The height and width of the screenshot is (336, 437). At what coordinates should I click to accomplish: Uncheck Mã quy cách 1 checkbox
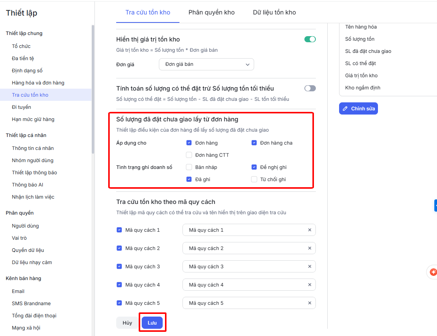tap(119, 230)
